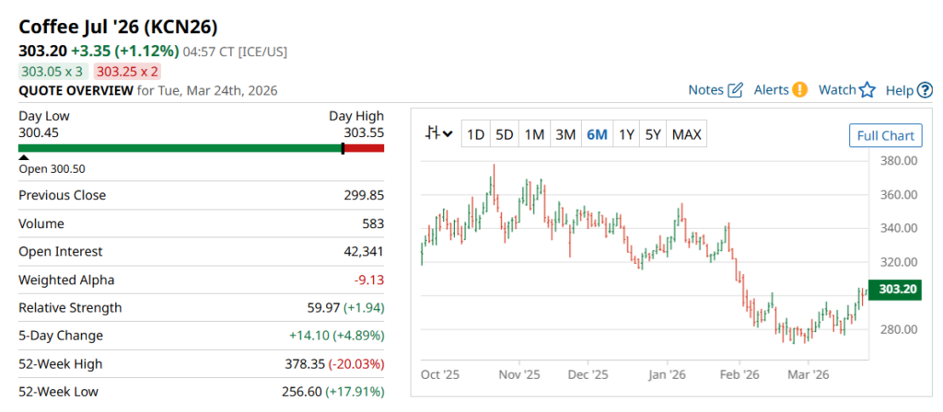Show the 5Y chart period

coord(653,135)
